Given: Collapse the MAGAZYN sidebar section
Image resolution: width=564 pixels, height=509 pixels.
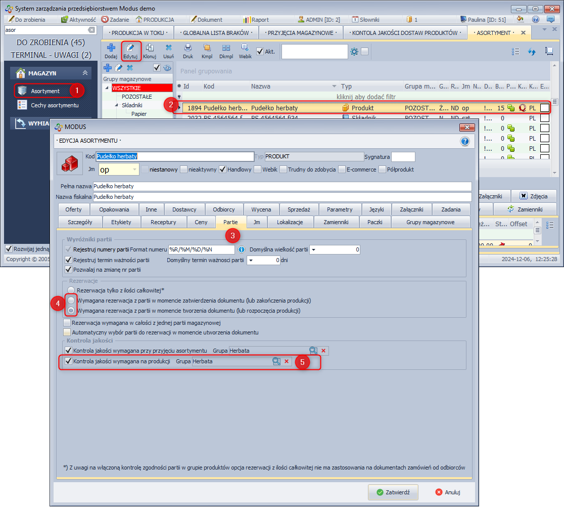Looking at the screenshot, I should click(85, 73).
